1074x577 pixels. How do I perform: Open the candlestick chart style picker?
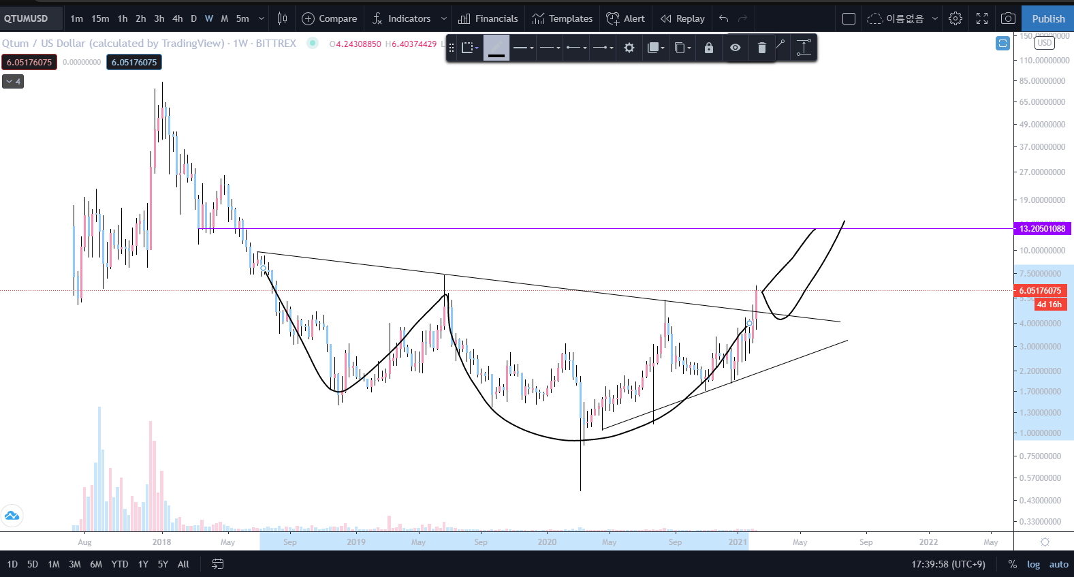tap(282, 18)
